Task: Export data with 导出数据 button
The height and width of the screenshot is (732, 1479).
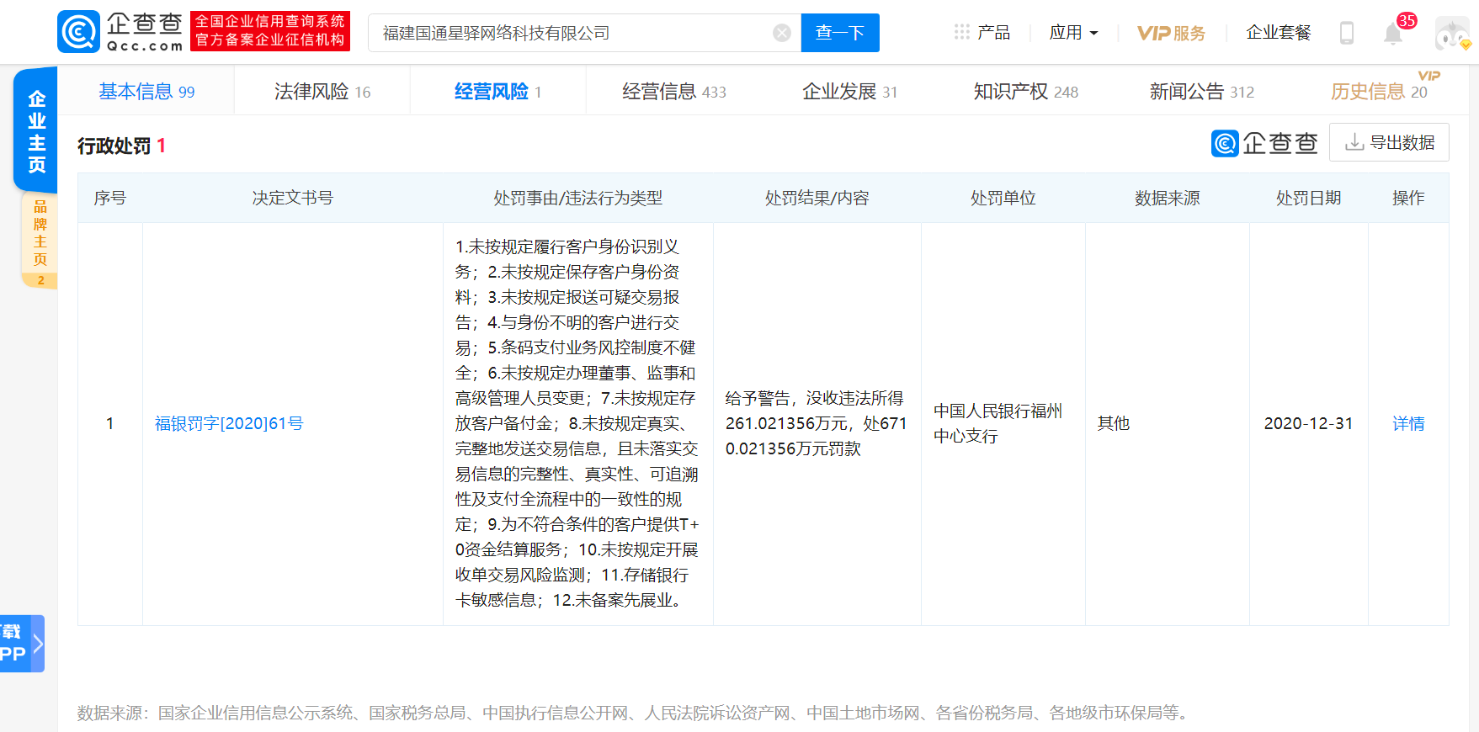Action: [1389, 142]
